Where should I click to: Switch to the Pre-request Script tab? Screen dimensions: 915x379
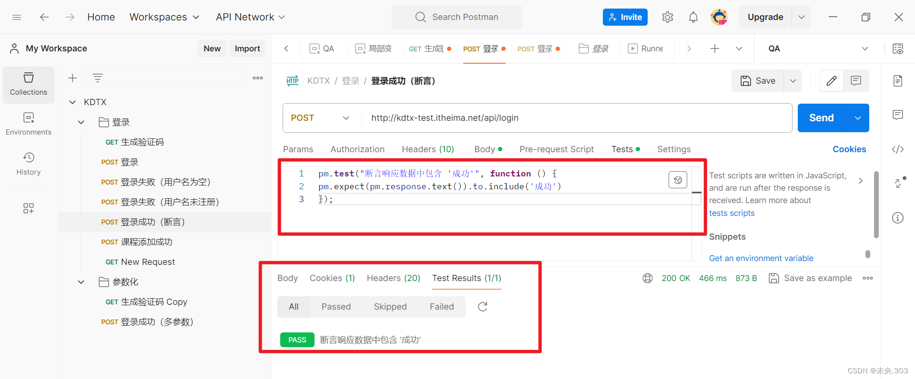click(557, 149)
